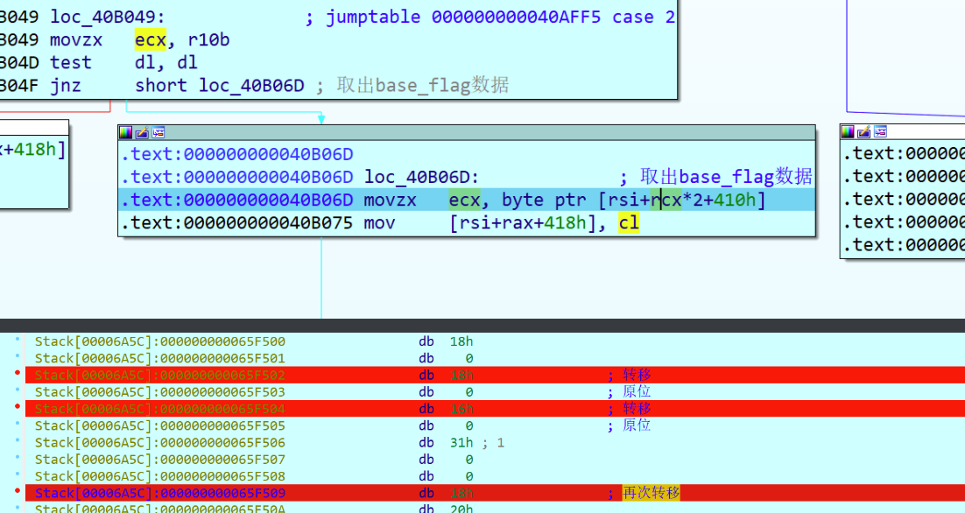
Task: Toggle the breakpoint dot at address 065F502
Action: (18, 375)
